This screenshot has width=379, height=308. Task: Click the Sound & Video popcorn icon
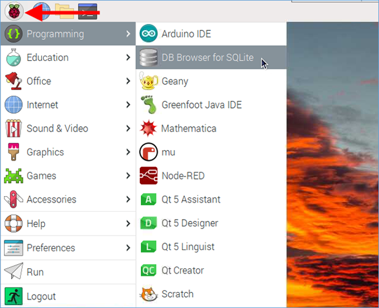[13, 128]
